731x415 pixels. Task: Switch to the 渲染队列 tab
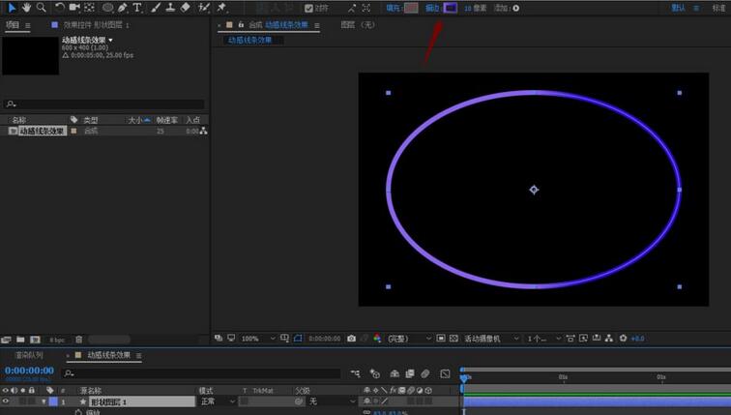tap(28, 356)
